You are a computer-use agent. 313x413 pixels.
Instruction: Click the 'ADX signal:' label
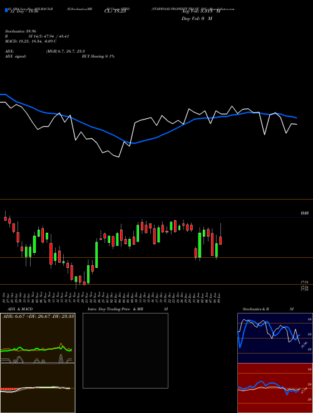[16, 56]
